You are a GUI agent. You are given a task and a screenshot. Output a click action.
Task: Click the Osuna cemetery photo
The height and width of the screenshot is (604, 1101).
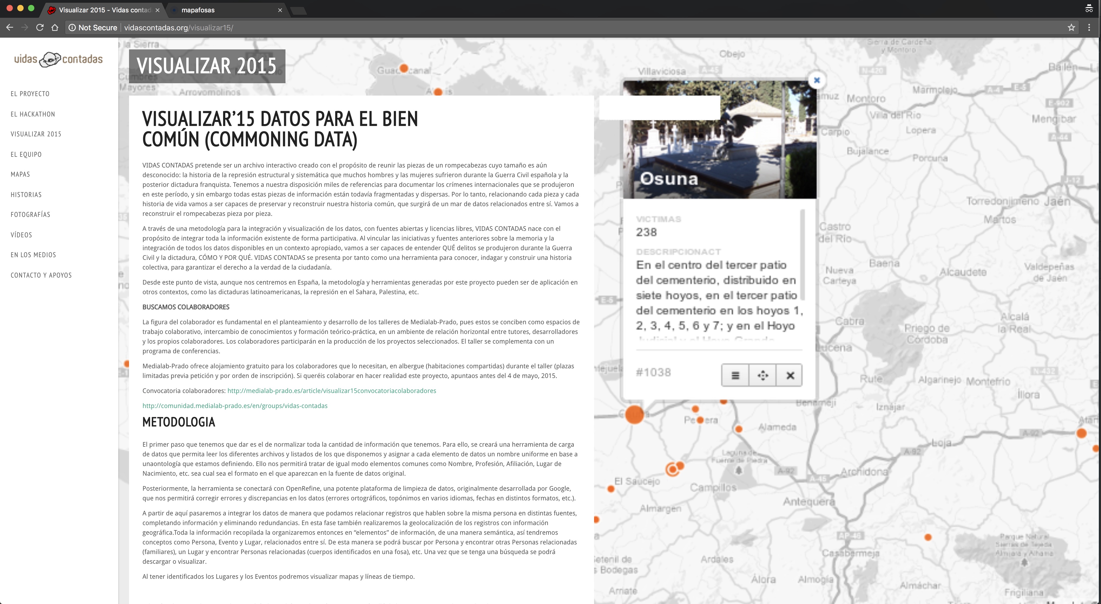tap(720, 140)
